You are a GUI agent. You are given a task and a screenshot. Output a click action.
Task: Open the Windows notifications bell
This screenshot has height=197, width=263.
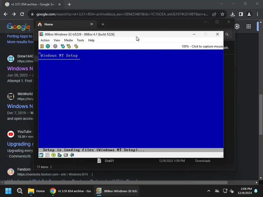256,191
